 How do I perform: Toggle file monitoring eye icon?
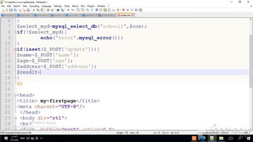[x=118, y=10]
